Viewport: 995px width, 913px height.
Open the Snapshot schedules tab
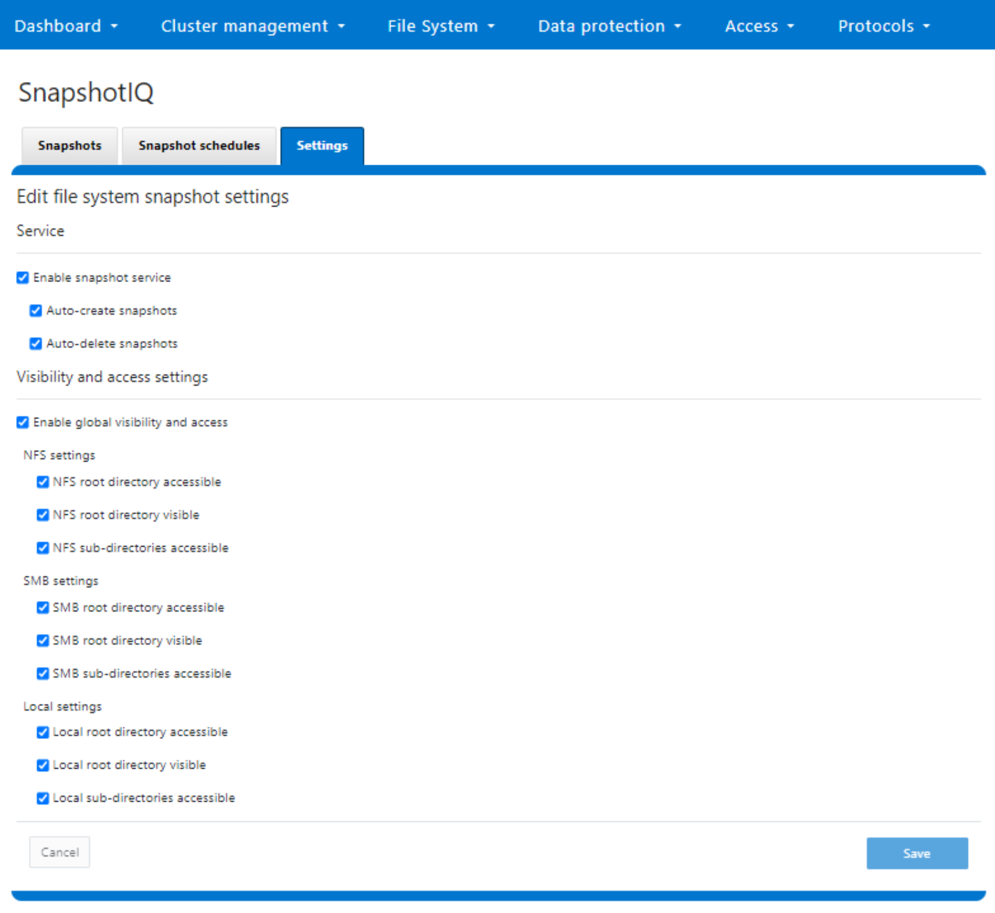(199, 145)
